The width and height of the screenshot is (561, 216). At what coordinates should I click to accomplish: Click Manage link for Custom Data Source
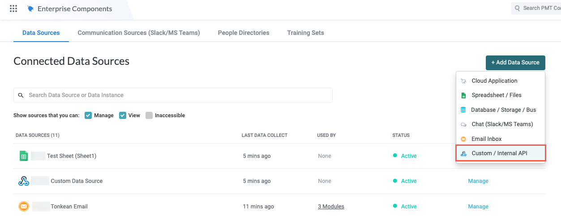click(478, 181)
